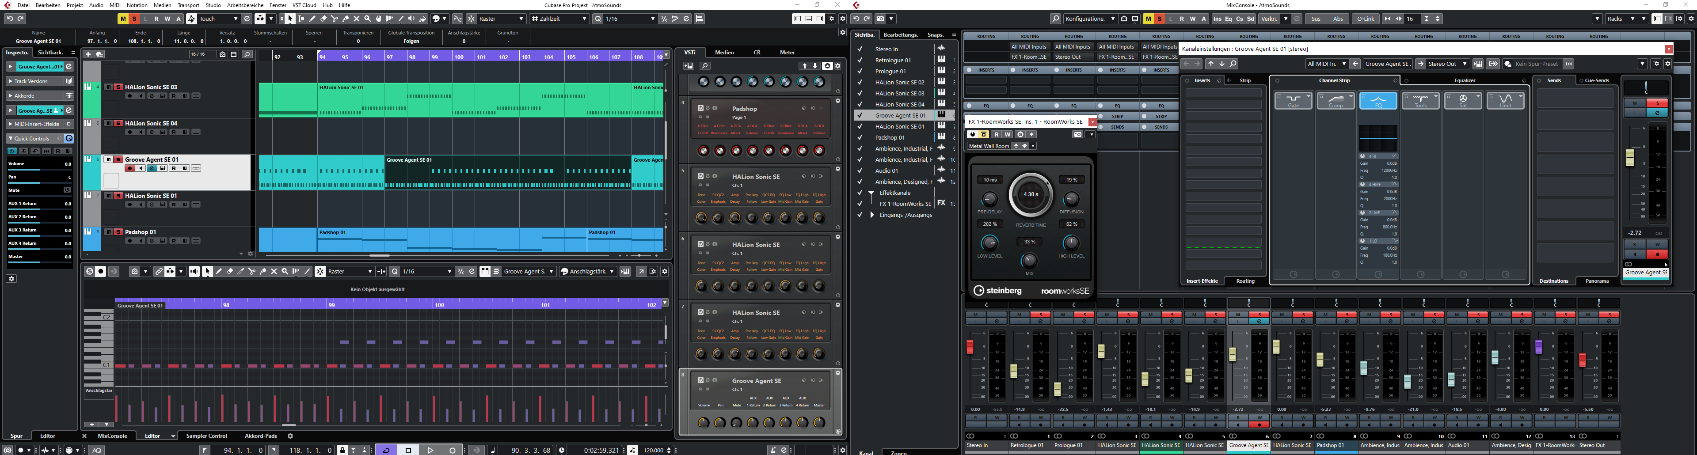Open the MixConsole channel search magnifier

click(1055, 19)
